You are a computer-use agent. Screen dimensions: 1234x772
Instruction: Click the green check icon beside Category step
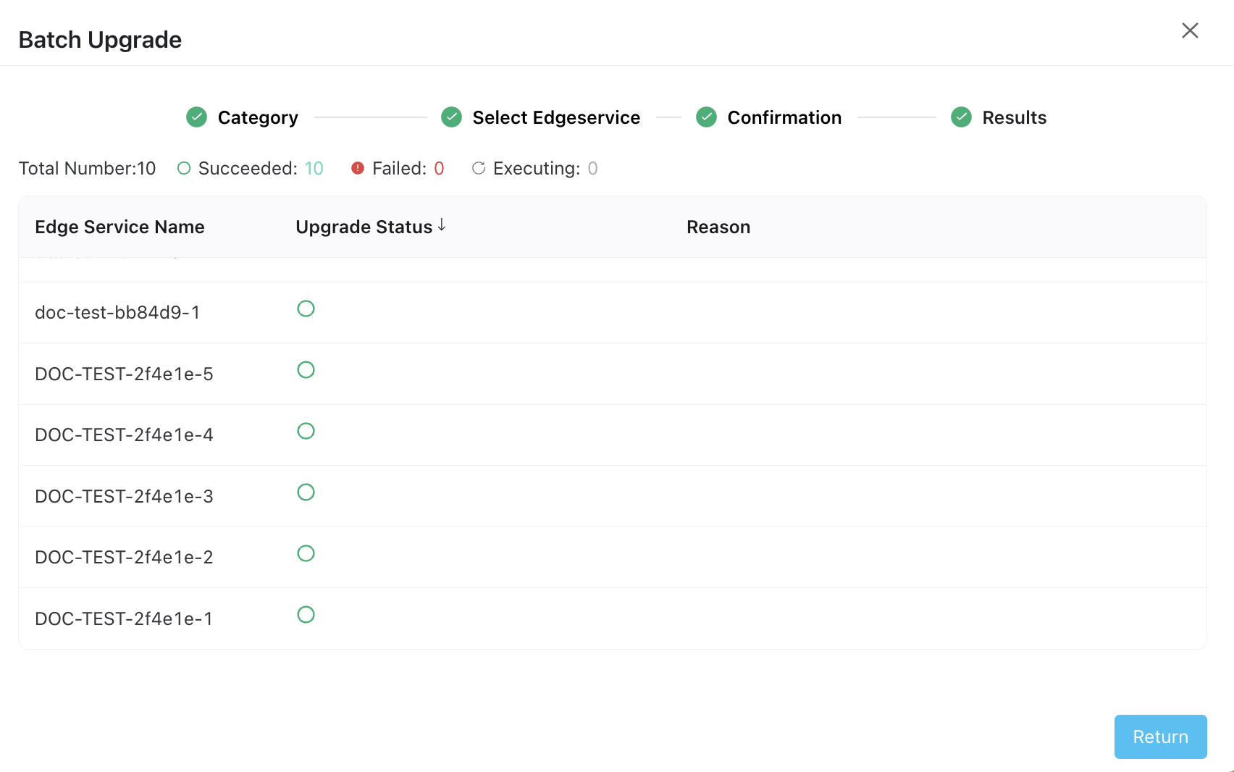pos(196,117)
